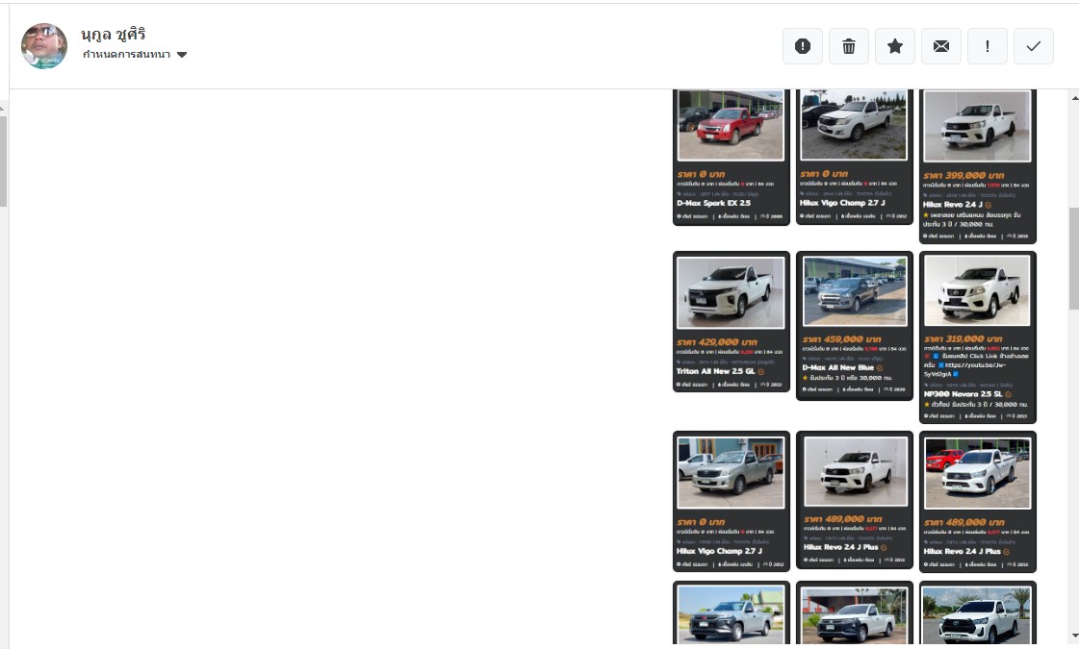Delete the conversation with the trash icon
The image size is (1079, 649).
pos(849,46)
